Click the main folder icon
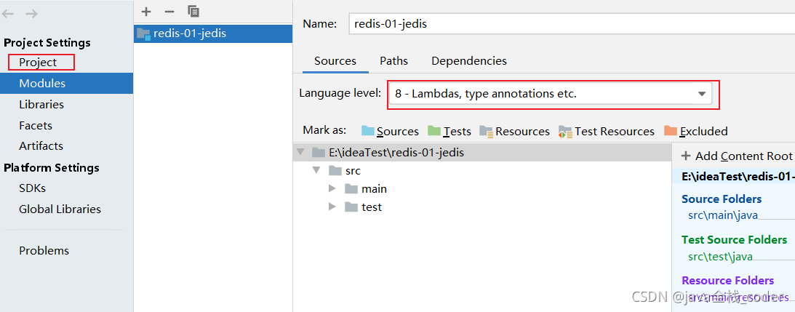795x312 pixels. (x=351, y=188)
